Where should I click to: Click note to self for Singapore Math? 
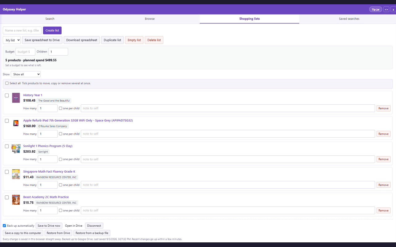coord(228,185)
